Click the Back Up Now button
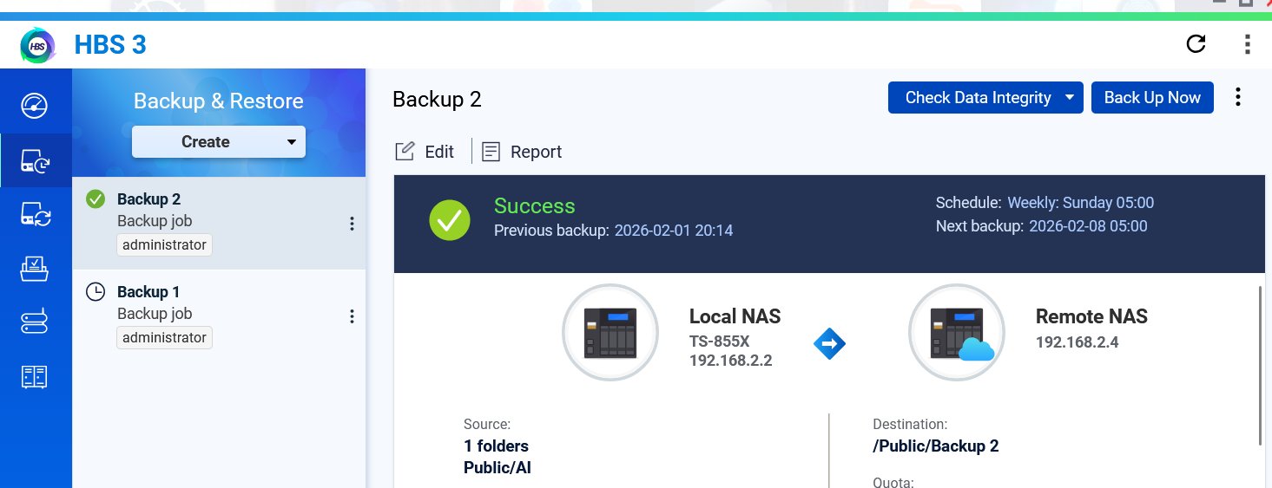 [x=1151, y=98]
